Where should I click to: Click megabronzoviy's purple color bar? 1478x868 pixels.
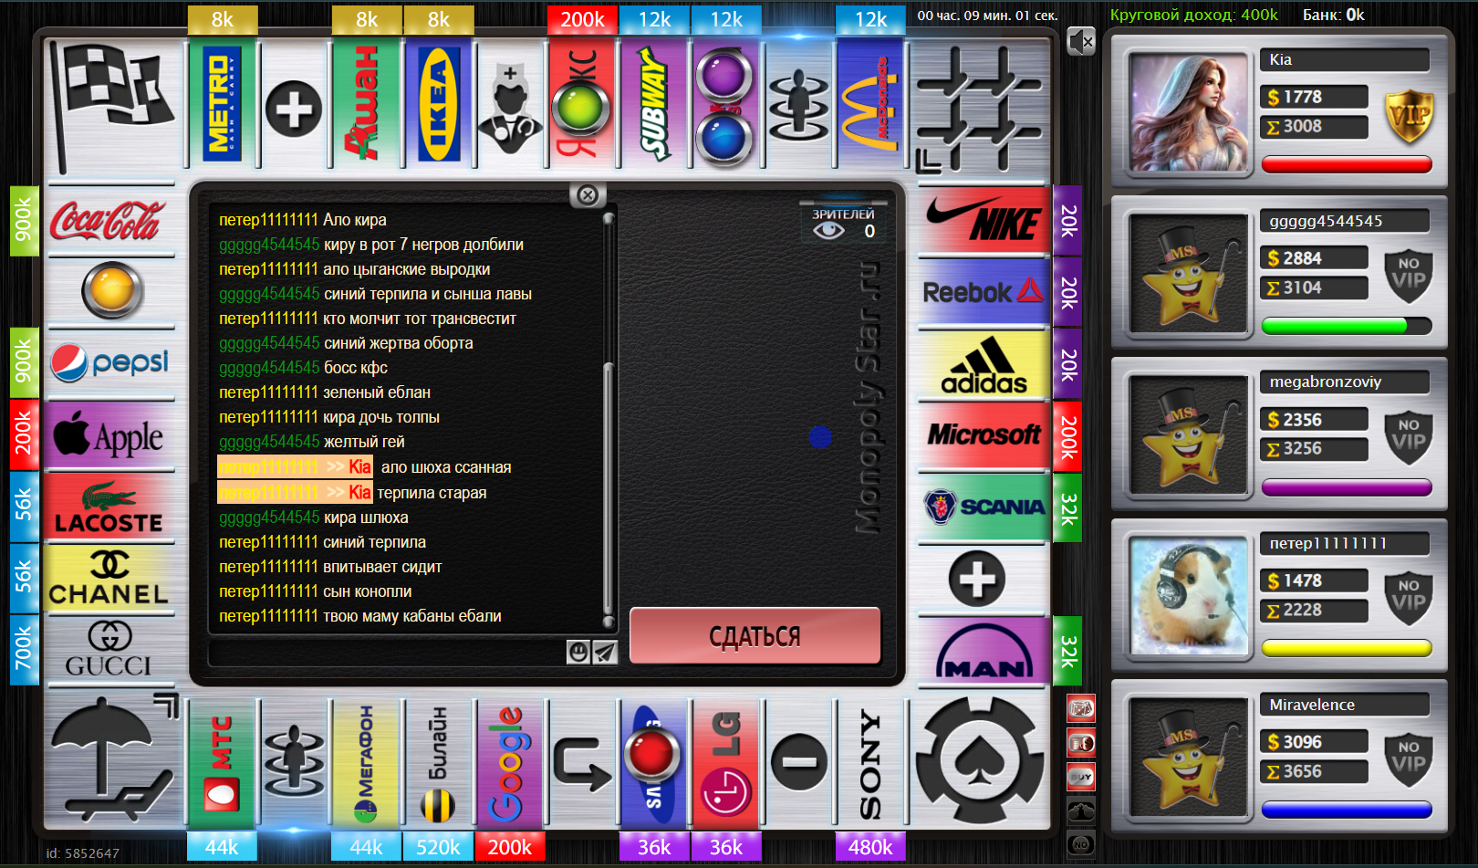pos(1347,487)
